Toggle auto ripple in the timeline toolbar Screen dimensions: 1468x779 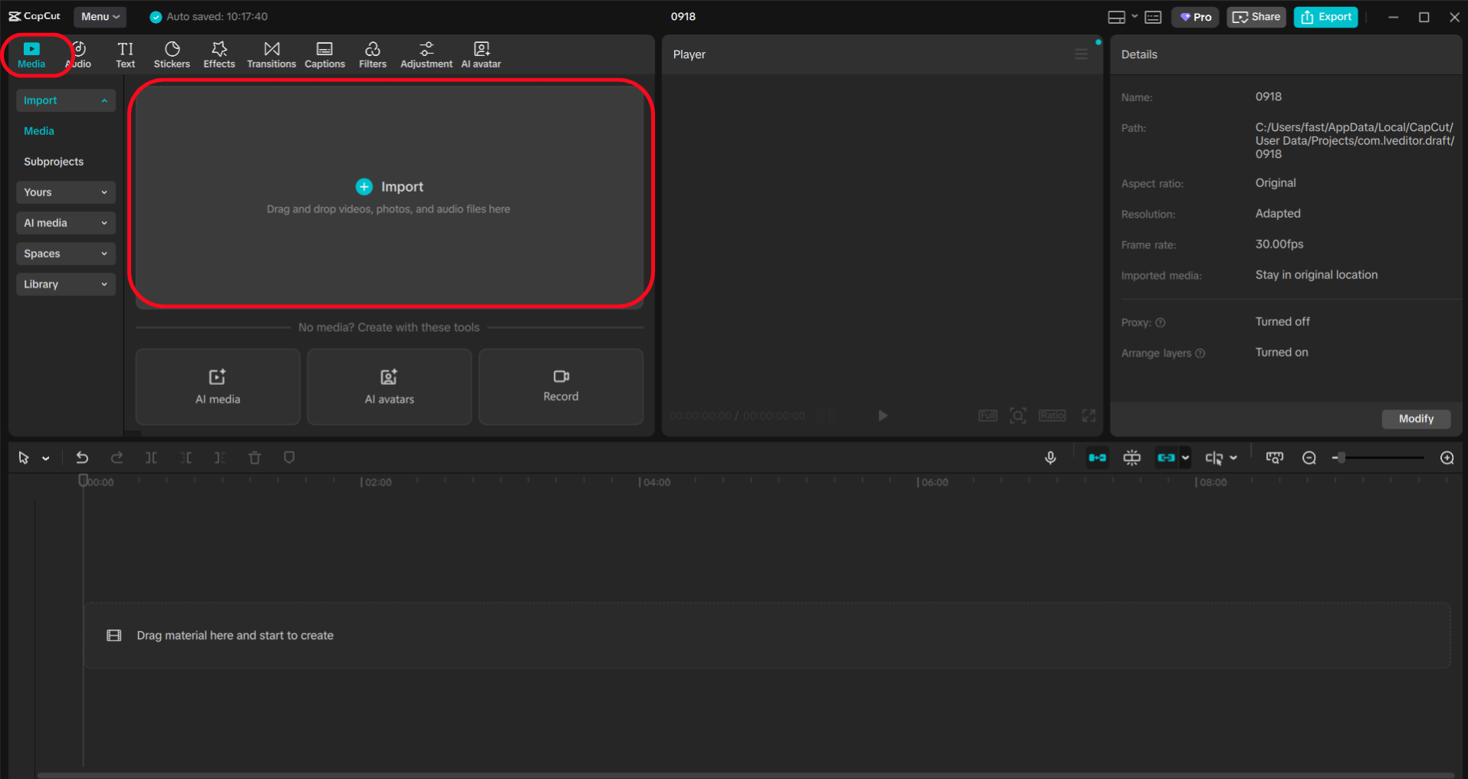click(1097, 457)
